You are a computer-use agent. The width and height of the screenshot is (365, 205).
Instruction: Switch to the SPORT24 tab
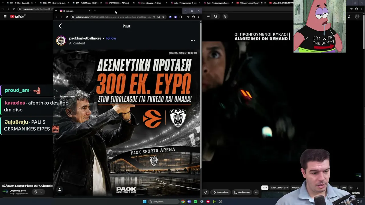coord(119,3)
